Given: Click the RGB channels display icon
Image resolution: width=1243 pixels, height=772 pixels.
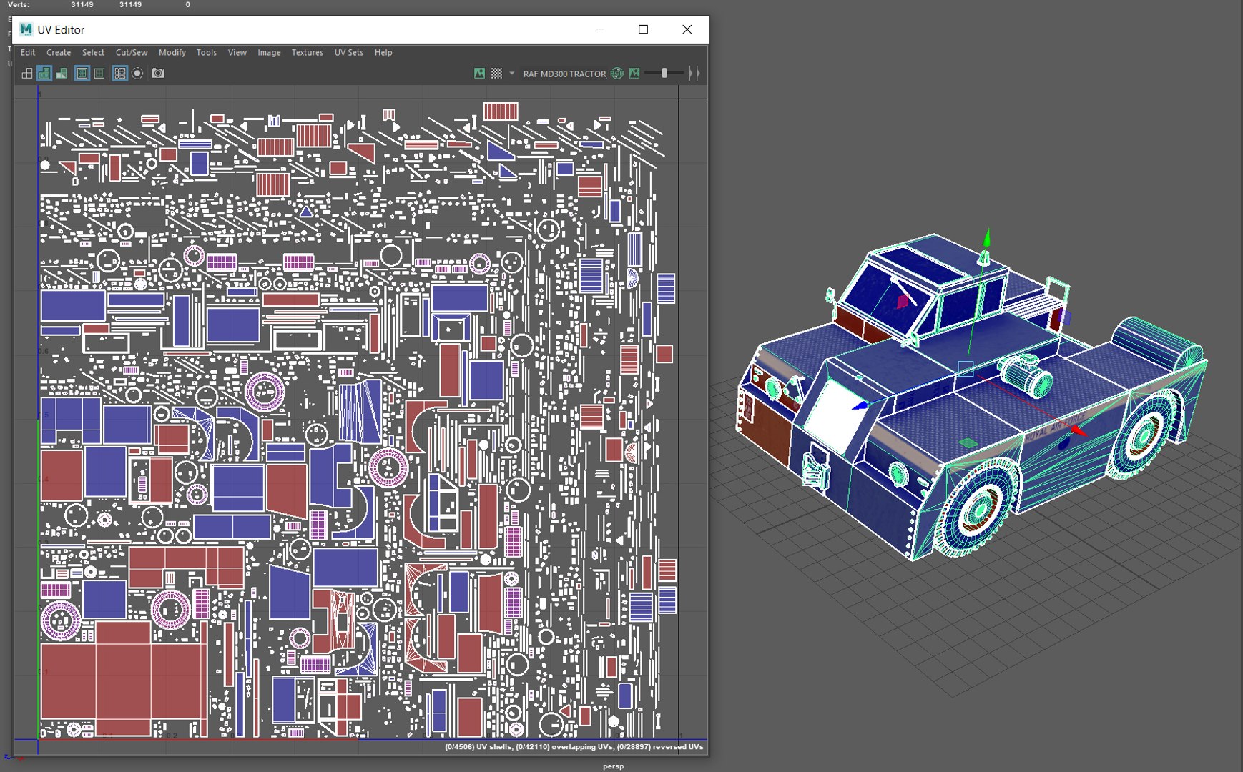Looking at the screenshot, I should coord(617,74).
